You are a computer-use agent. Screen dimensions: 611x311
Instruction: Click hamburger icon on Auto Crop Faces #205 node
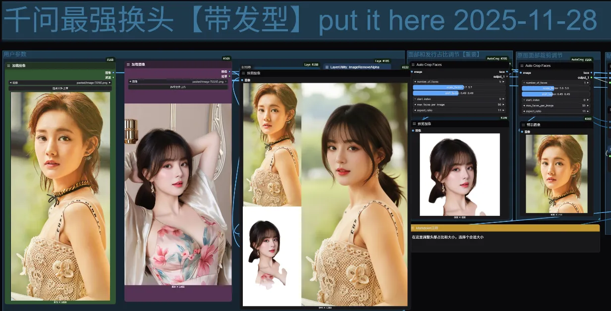point(413,64)
